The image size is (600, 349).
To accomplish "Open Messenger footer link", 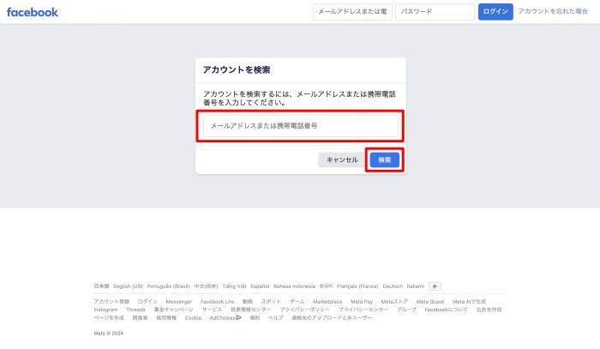I will [179, 302].
